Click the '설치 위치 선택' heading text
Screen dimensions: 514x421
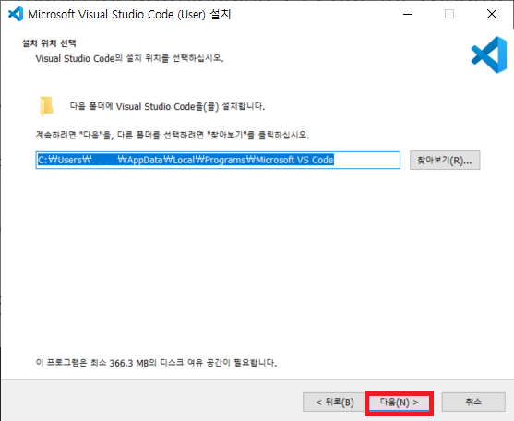[49, 43]
